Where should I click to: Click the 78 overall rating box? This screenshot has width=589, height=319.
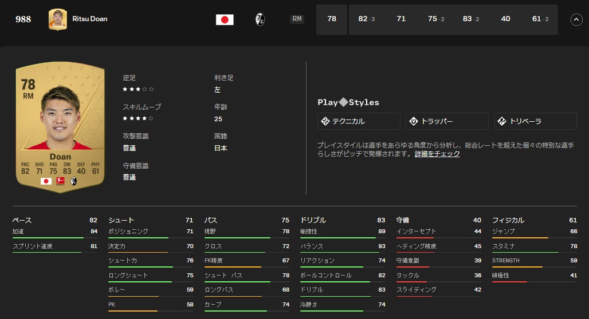tap(332, 19)
